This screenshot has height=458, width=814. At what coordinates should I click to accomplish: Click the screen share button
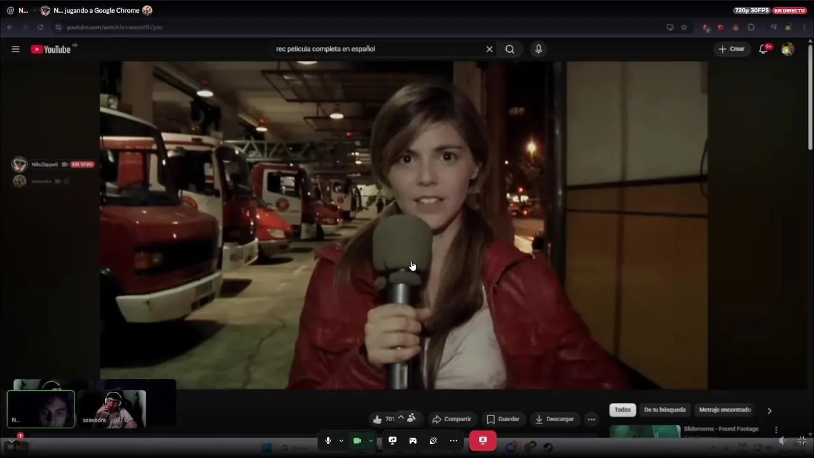point(392,440)
